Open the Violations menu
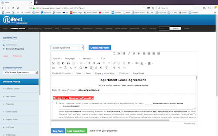The height and width of the screenshot is (136, 218). coord(125,73)
